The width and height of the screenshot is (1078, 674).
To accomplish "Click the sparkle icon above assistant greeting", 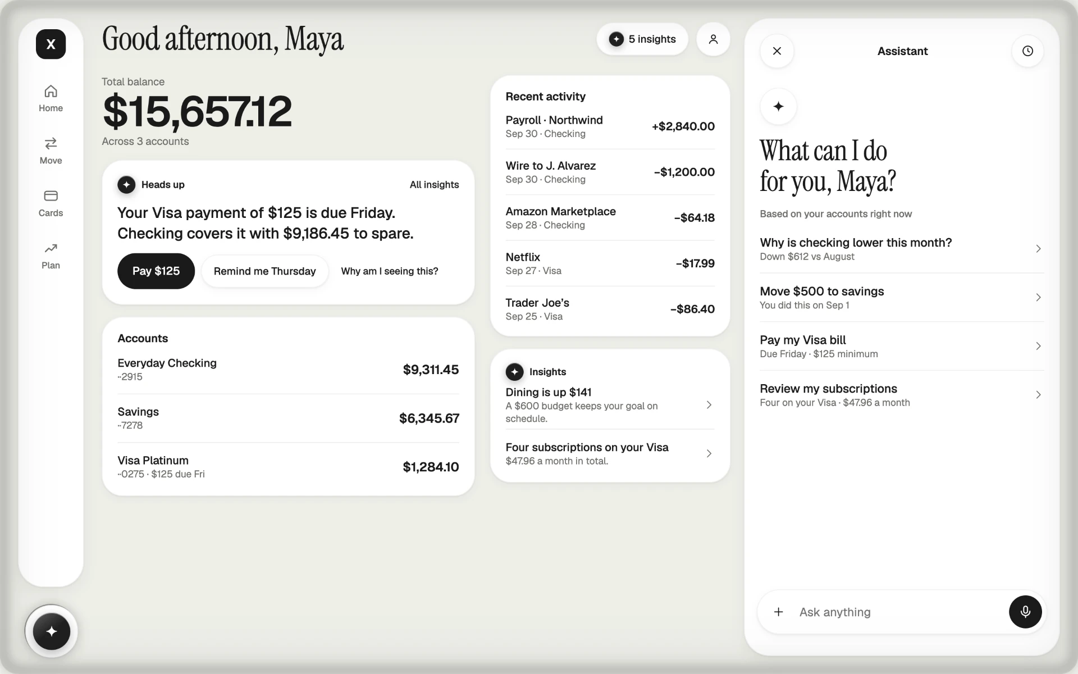I will coord(778,106).
